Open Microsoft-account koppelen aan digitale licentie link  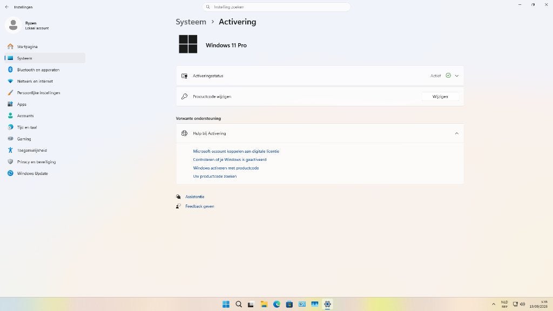pos(236,151)
